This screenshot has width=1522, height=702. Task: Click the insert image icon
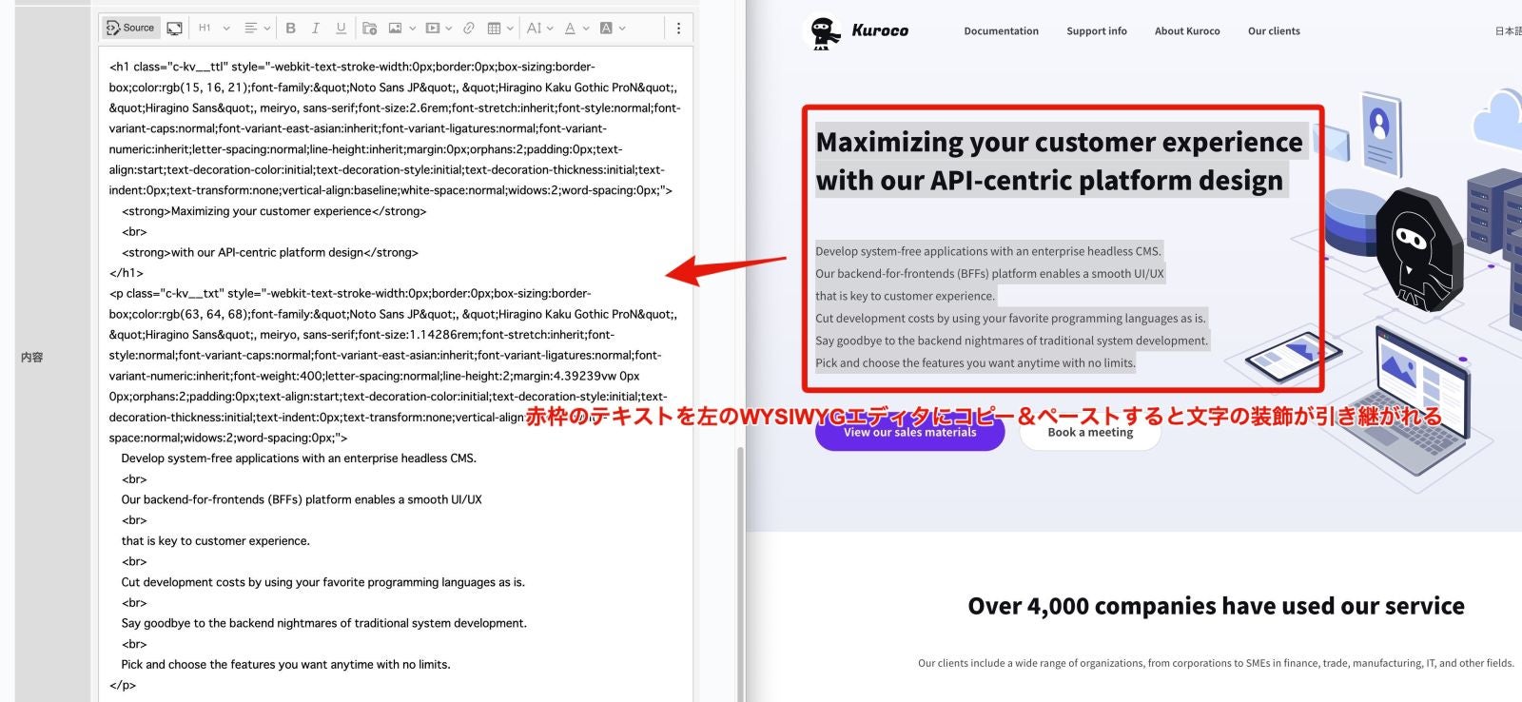(396, 28)
